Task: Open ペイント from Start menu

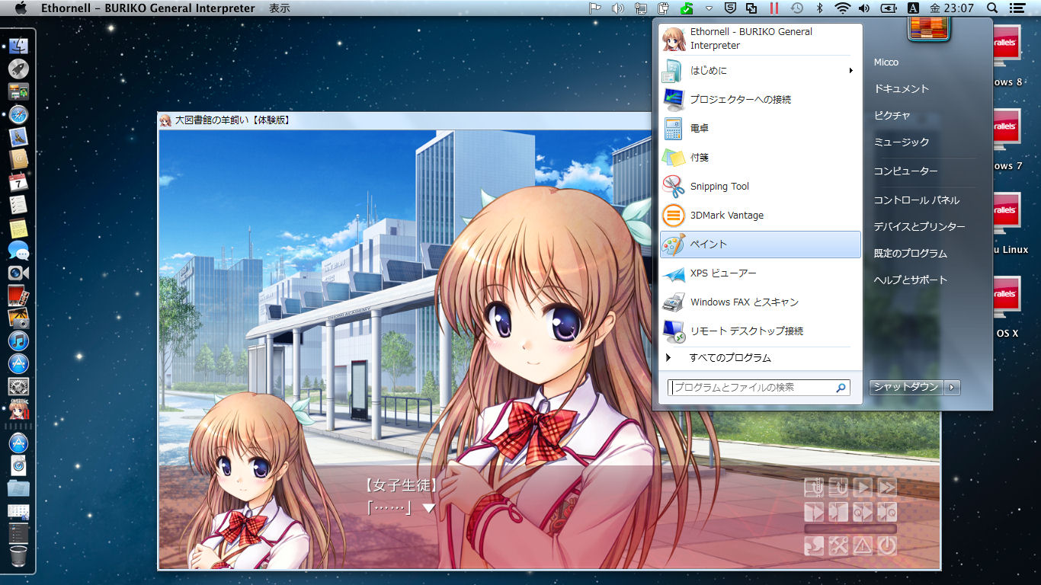Action: point(760,245)
